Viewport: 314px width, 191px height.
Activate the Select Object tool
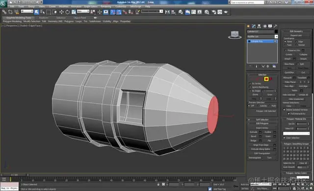[37, 12]
